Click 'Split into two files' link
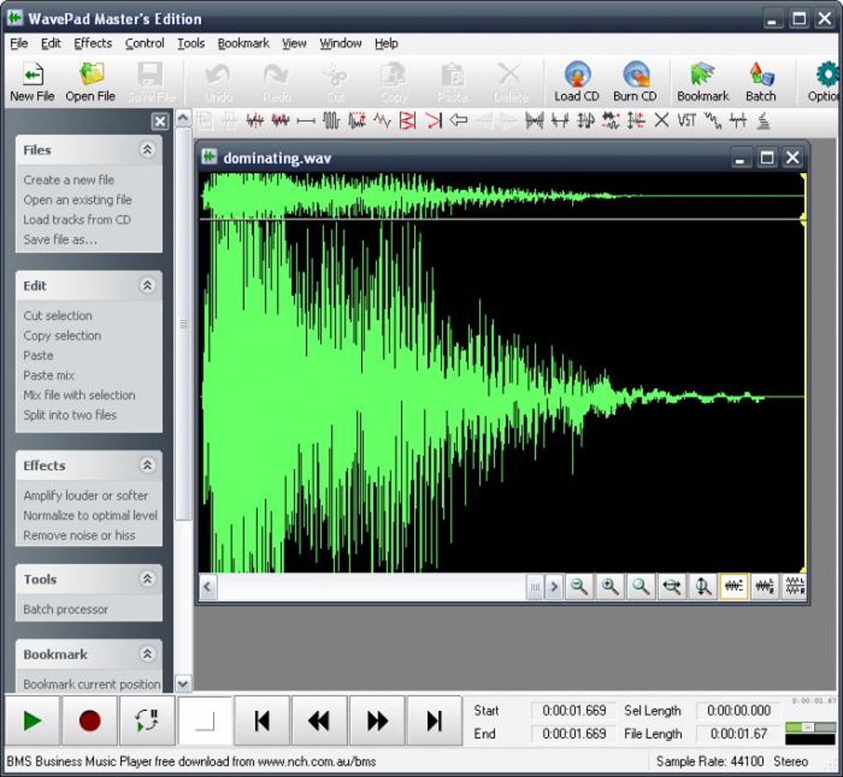 click(69, 415)
